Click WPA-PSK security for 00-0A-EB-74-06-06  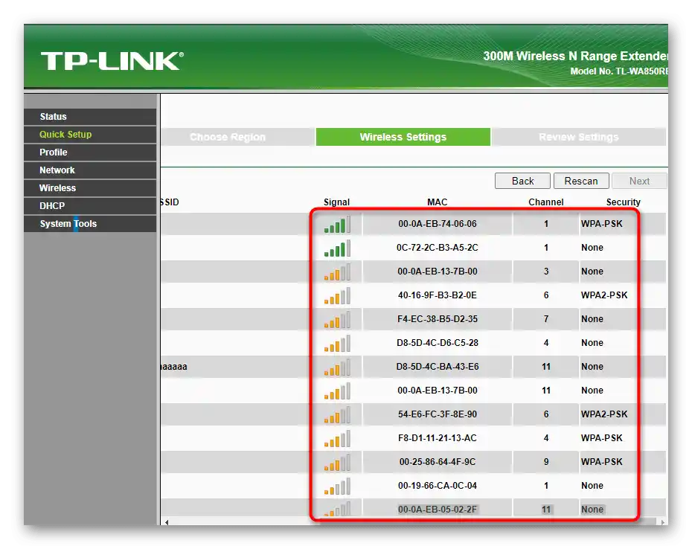[x=601, y=224]
